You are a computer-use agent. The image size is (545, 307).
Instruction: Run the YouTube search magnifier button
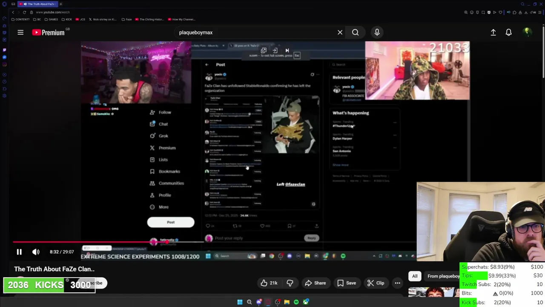pos(355,32)
